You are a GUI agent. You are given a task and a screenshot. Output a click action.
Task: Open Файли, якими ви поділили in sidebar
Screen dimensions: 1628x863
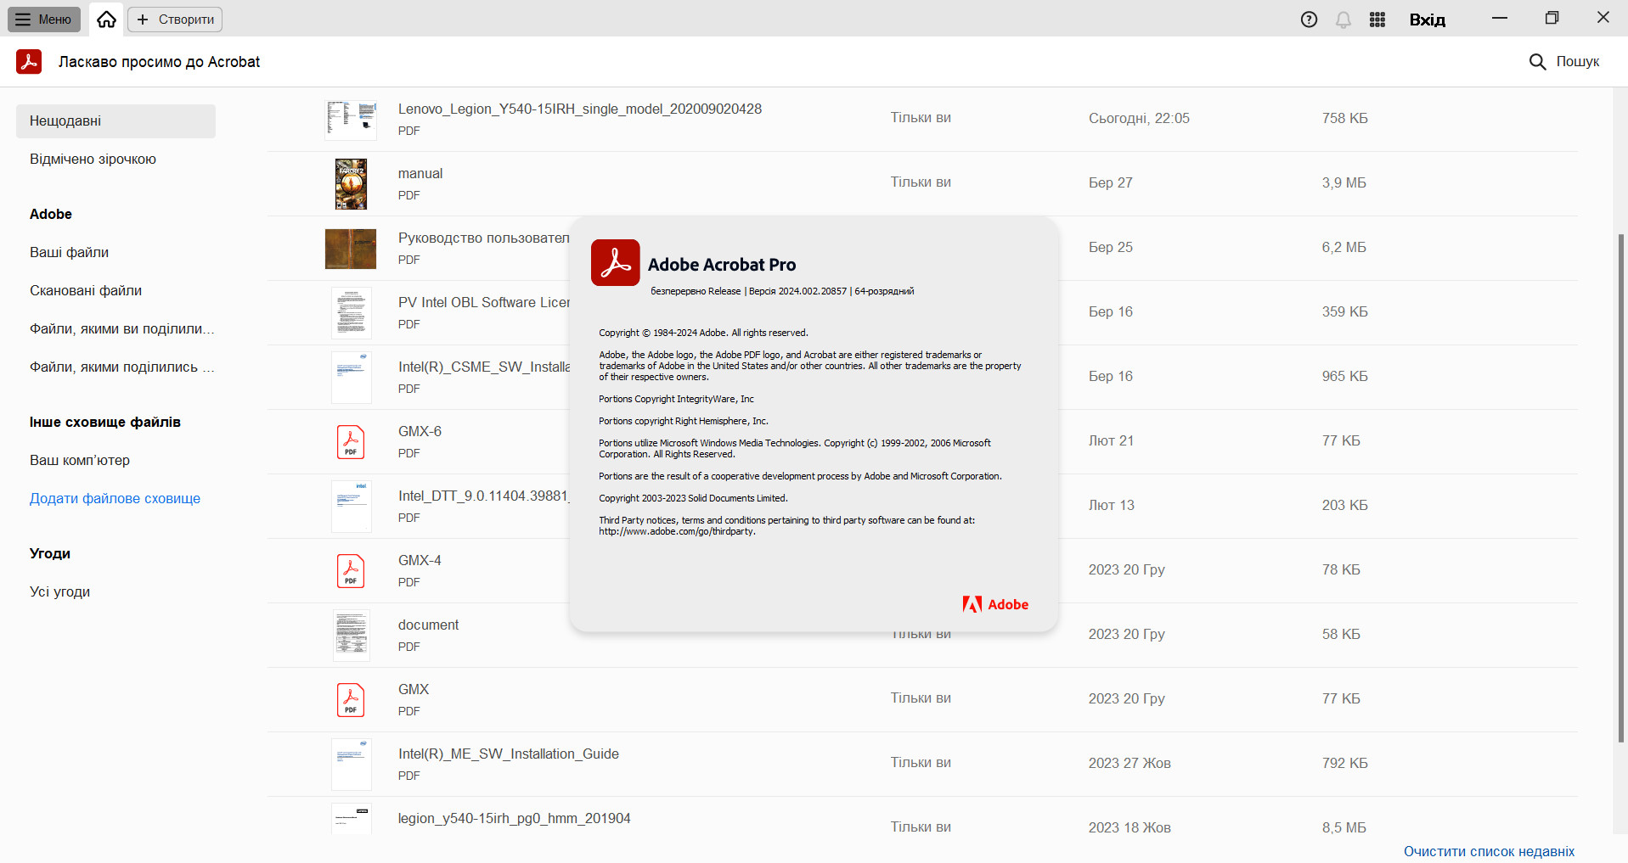pyautogui.click(x=121, y=329)
